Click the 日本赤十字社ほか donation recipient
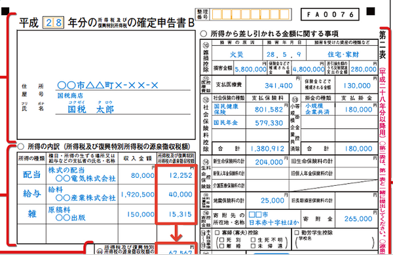This screenshot has height=255, width=393. [x=274, y=222]
